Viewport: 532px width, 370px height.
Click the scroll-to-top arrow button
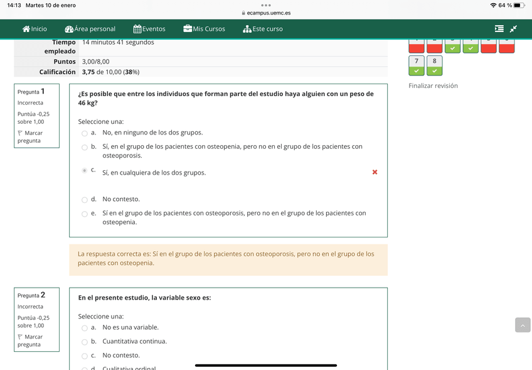(x=522, y=325)
